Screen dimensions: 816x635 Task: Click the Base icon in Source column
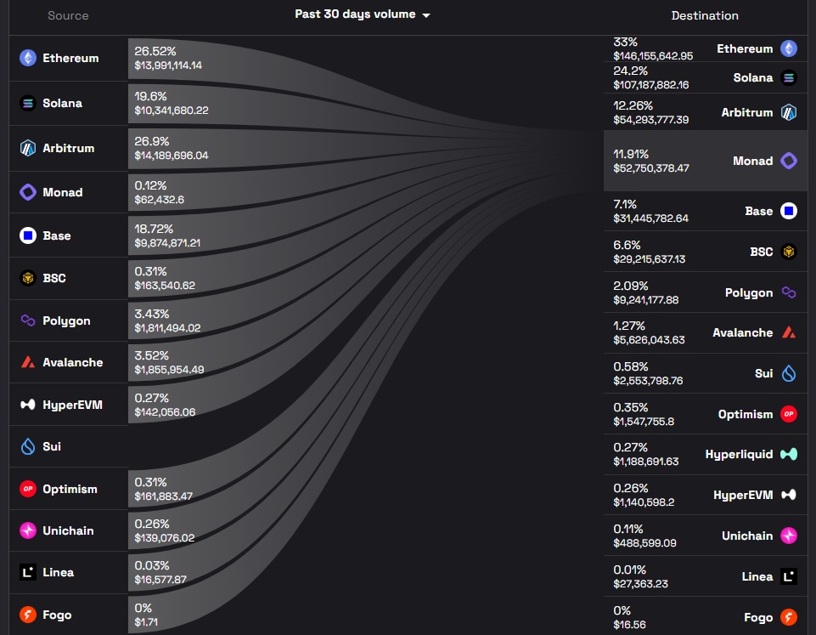tap(27, 235)
